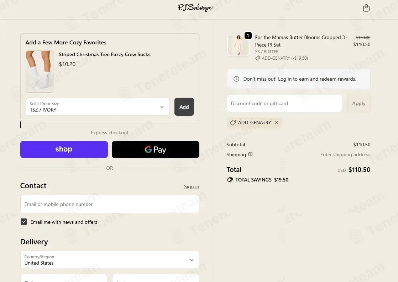The image size is (398, 282).
Task: Click the Contact section heading
Action: (33, 186)
